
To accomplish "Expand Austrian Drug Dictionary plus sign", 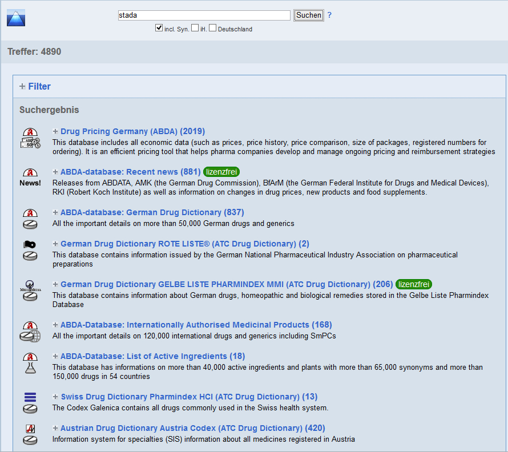I will [55, 428].
